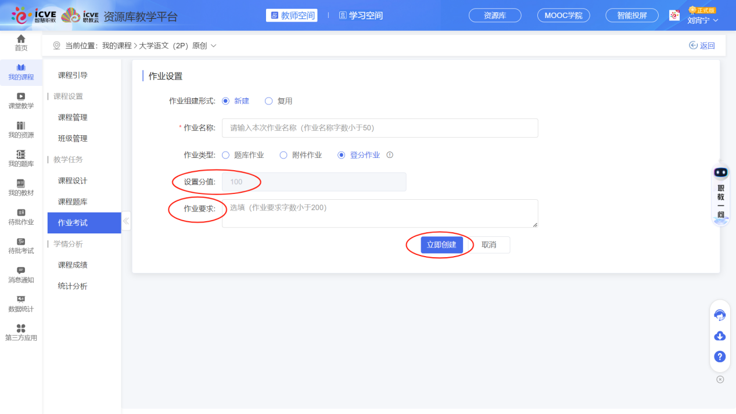Click the download cloud icon on the right
The width and height of the screenshot is (736, 414).
click(x=720, y=336)
